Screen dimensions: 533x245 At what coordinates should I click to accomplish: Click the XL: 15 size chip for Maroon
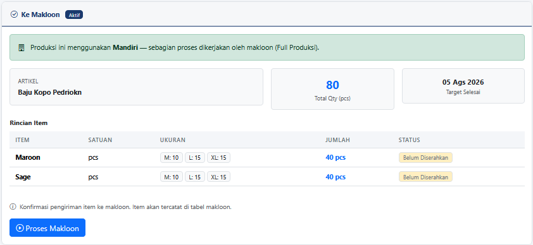click(218, 158)
